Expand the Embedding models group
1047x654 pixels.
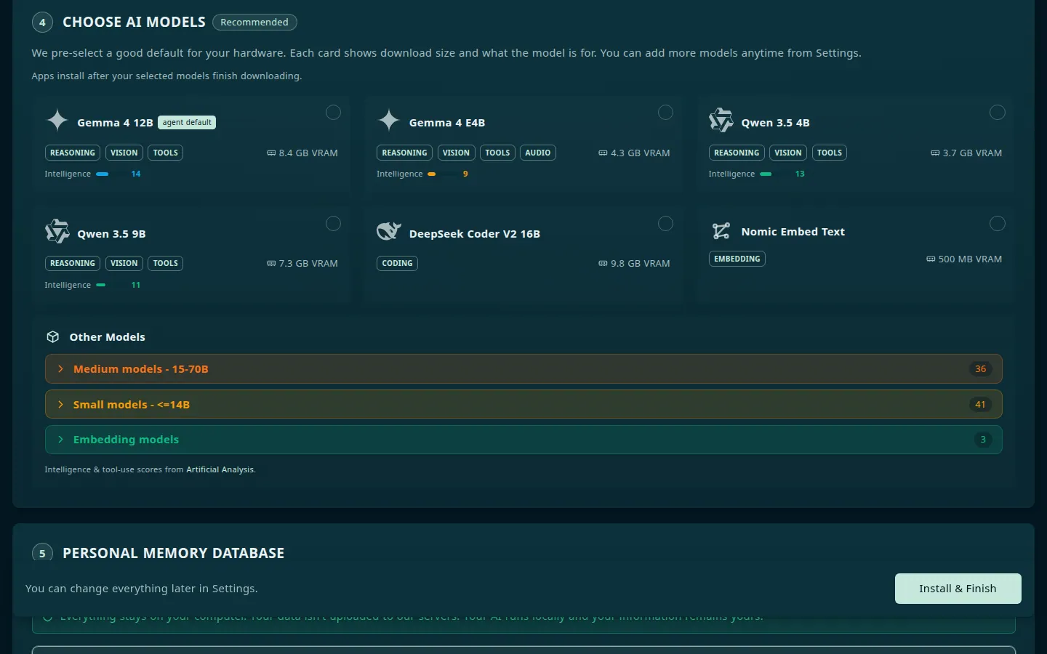pyautogui.click(x=523, y=440)
